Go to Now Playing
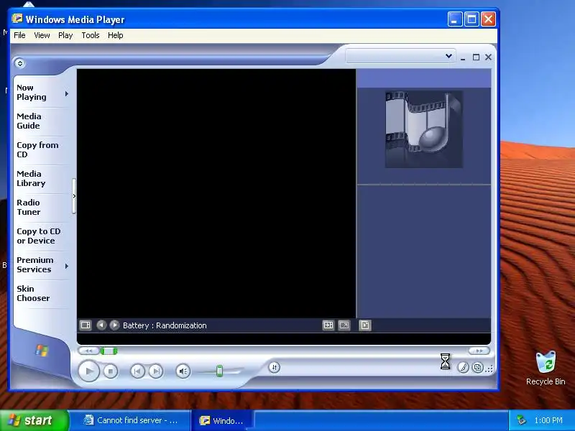The image size is (575, 431). pyautogui.click(x=32, y=93)
